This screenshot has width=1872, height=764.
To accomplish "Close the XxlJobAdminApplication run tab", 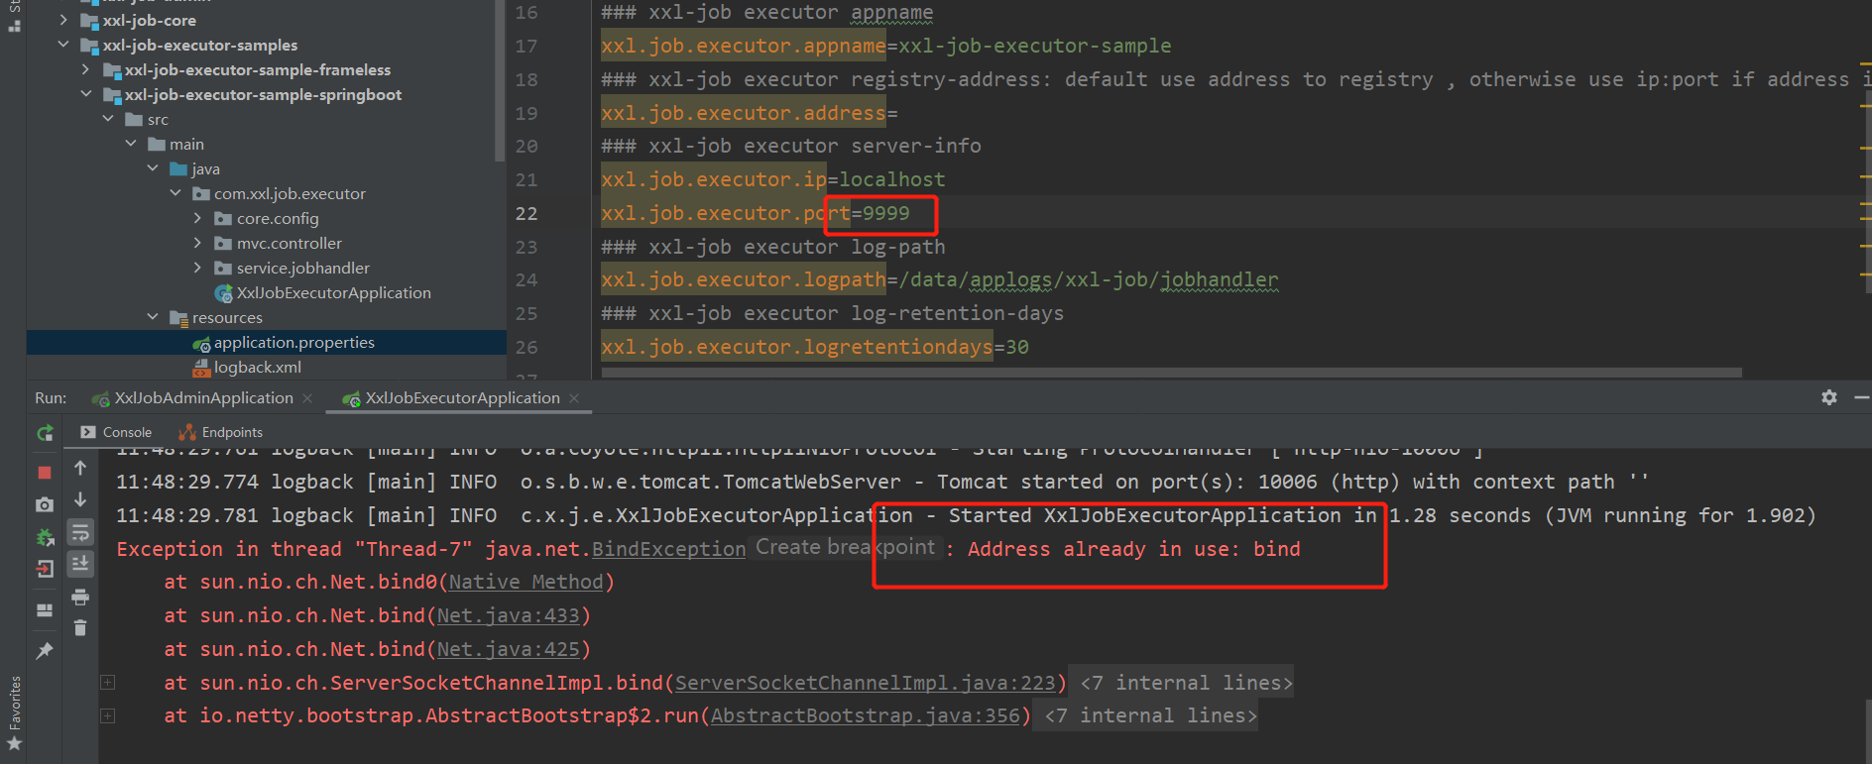I will coord(307,398).
